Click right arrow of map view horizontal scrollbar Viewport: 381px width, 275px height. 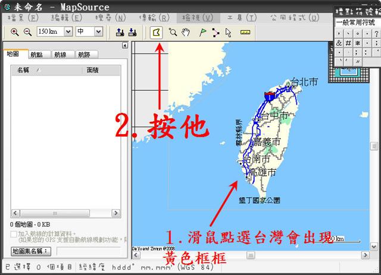365,255
